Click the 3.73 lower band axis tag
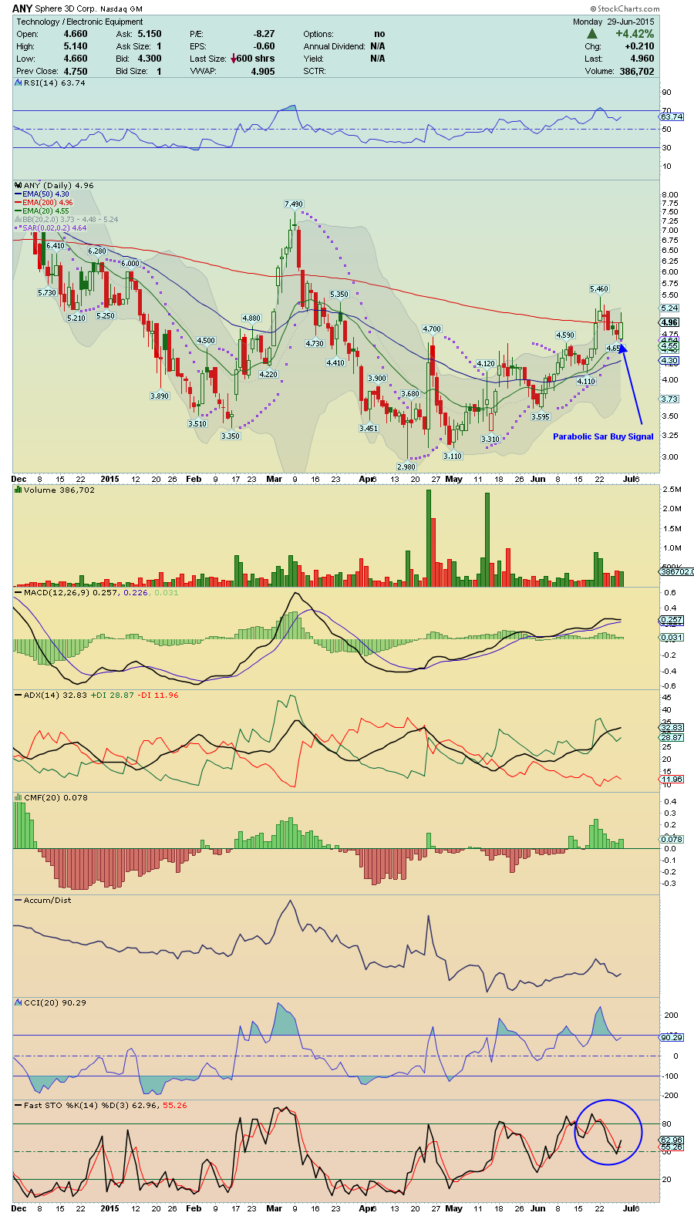Viewport: 694px width, 1216px height. (670, 399)
